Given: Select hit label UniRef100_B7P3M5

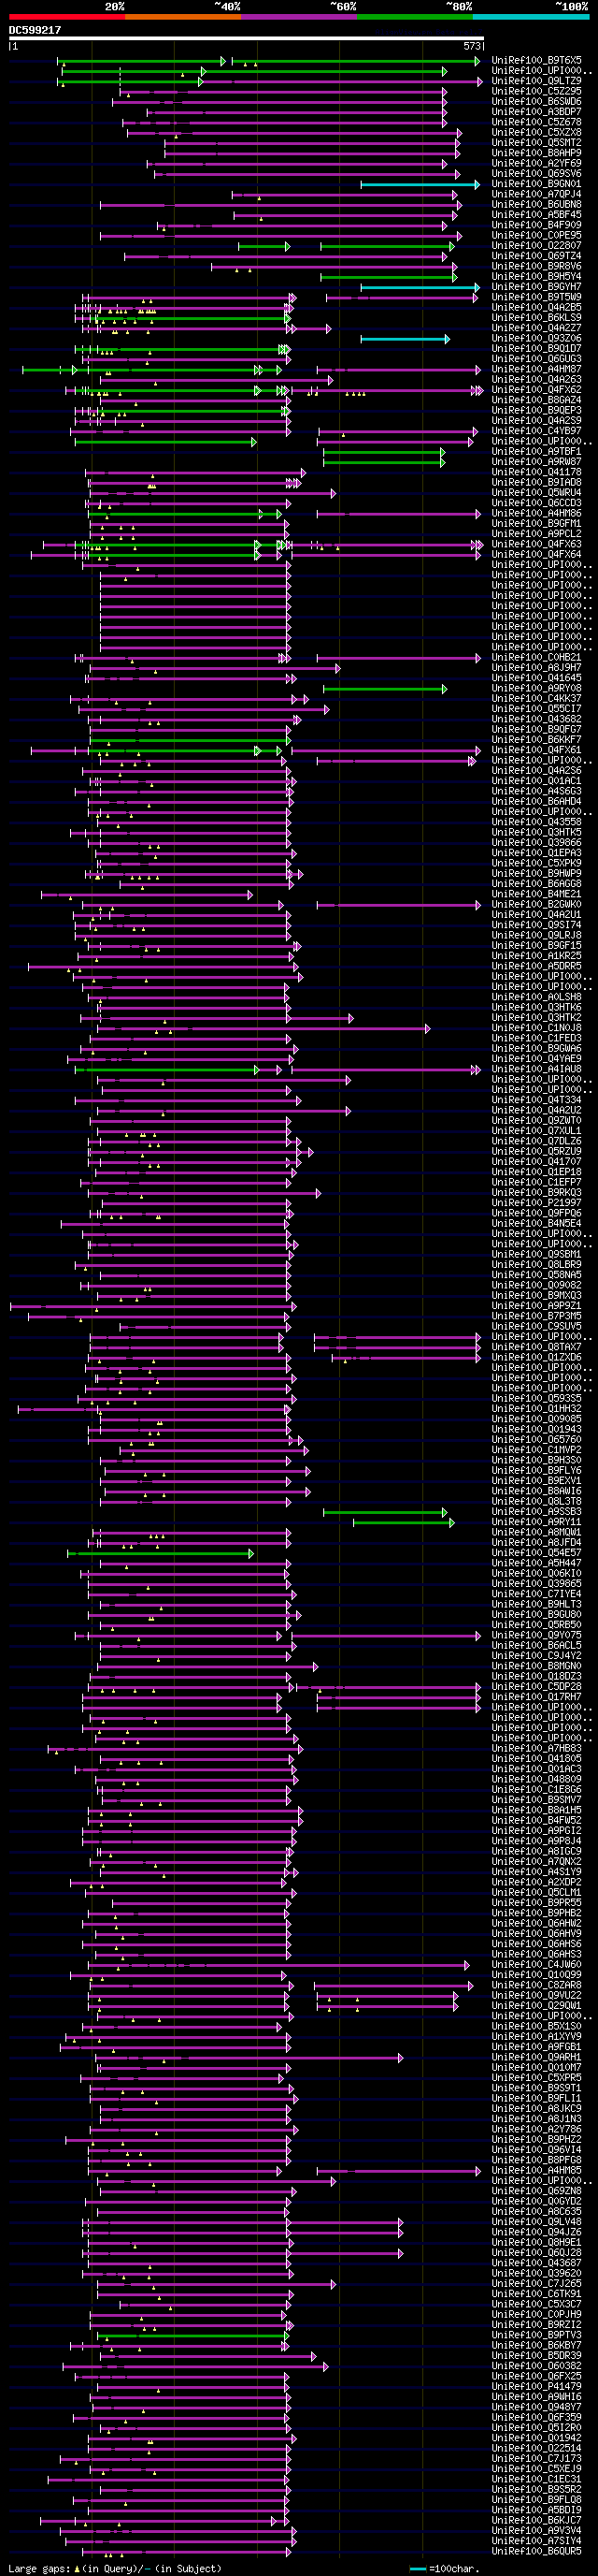Looking at the screenshot, I should pyautogui.click(x=536, y=1316).
